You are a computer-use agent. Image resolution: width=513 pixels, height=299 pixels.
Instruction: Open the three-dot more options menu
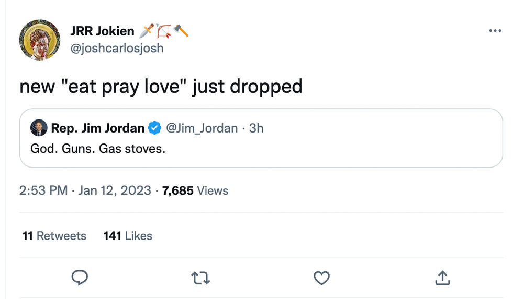(x=495, y=31)
